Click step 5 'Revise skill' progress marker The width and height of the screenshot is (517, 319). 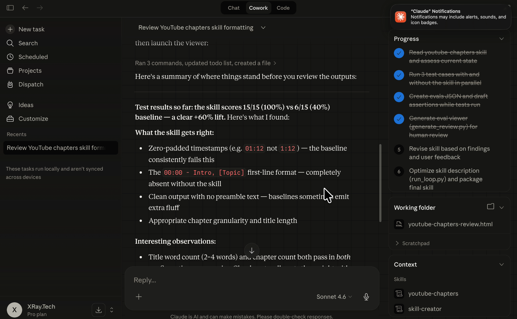coord(399,150)
